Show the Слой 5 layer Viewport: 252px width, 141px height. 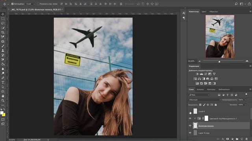(x=190, y=111)
